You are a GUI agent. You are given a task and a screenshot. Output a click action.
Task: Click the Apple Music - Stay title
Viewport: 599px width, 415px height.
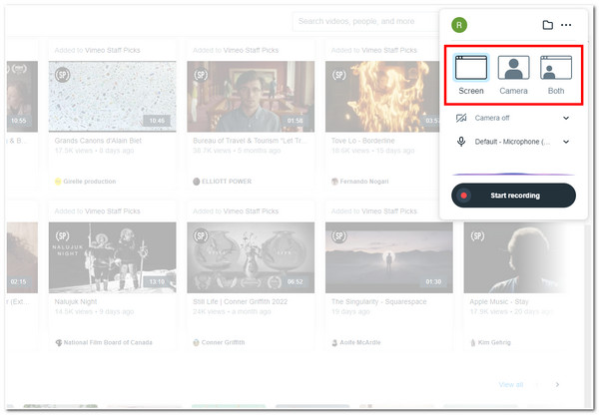pyautogui.click(x=499, y=301)
